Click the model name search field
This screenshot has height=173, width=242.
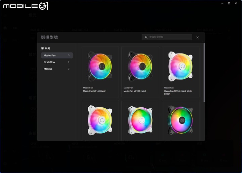(167, 37)
